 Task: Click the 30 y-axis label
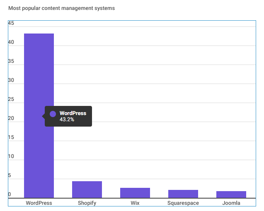tap(11, 80)
